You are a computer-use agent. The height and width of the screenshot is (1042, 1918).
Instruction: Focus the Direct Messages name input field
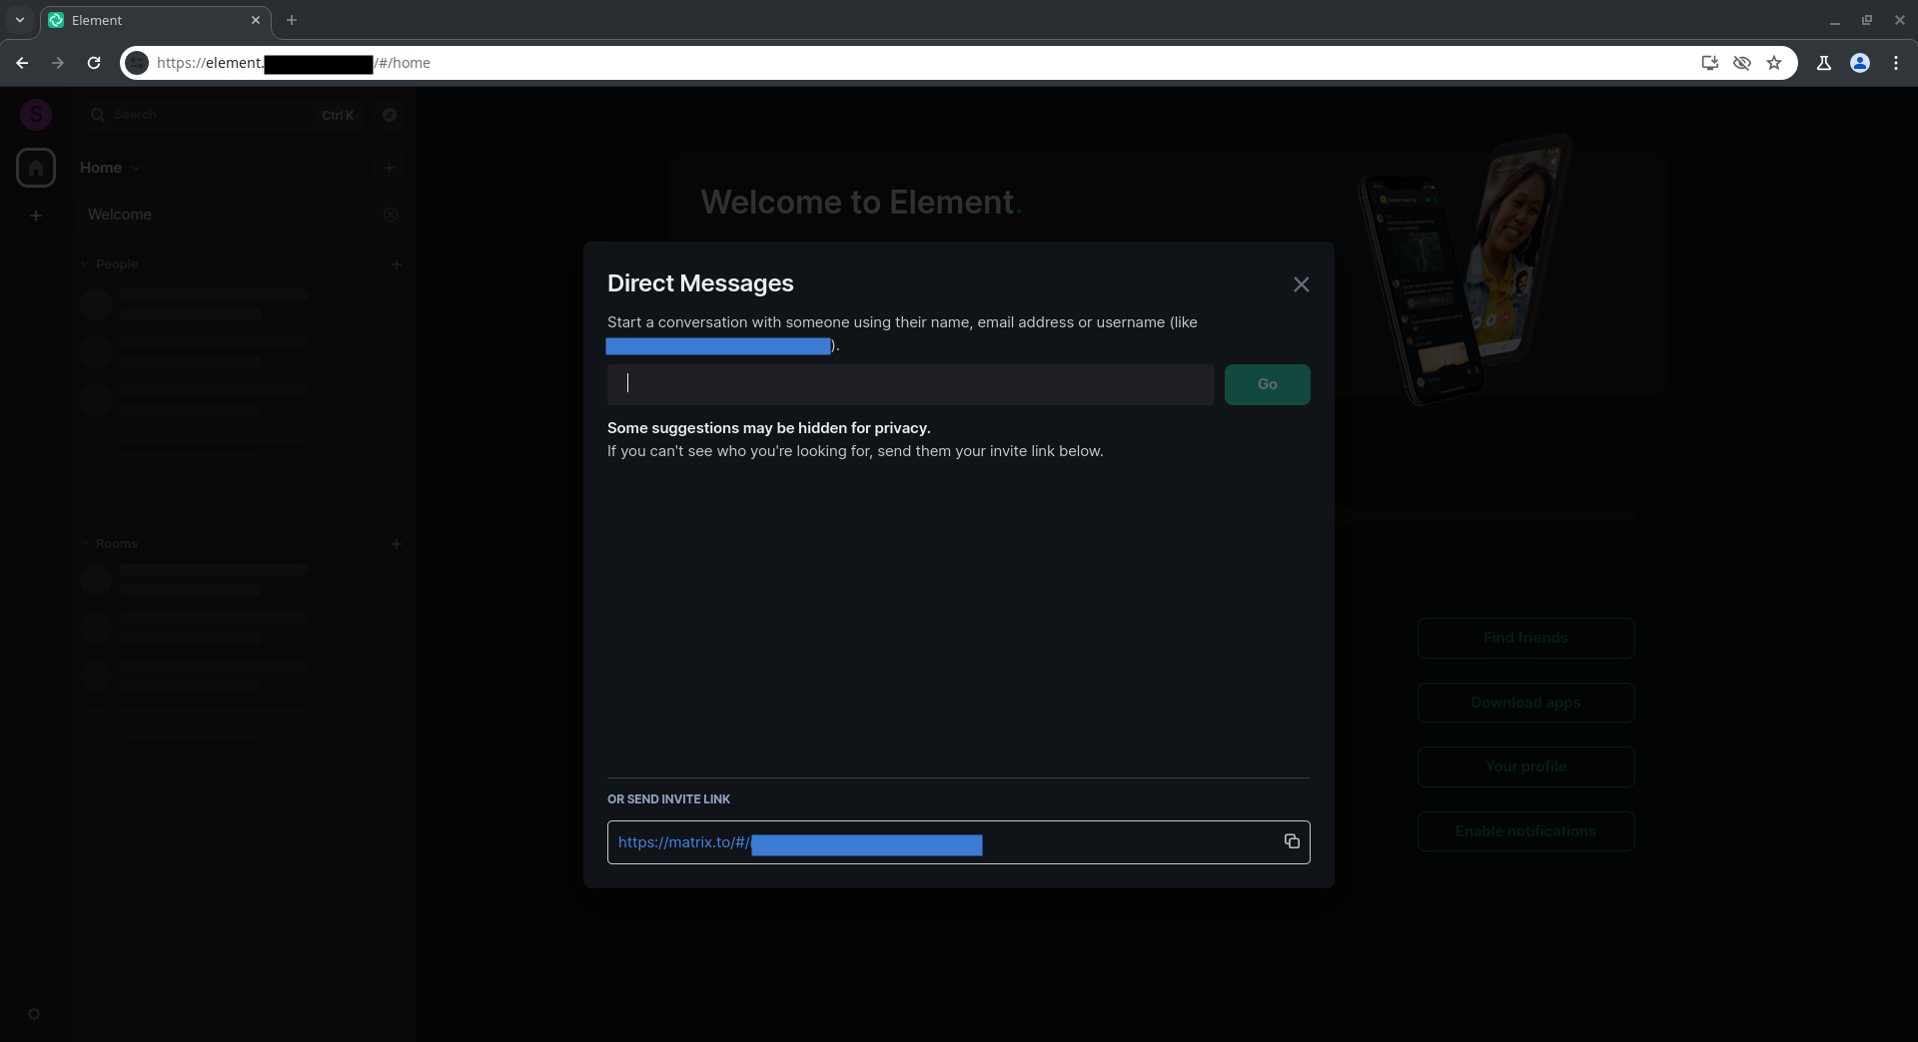910,384
